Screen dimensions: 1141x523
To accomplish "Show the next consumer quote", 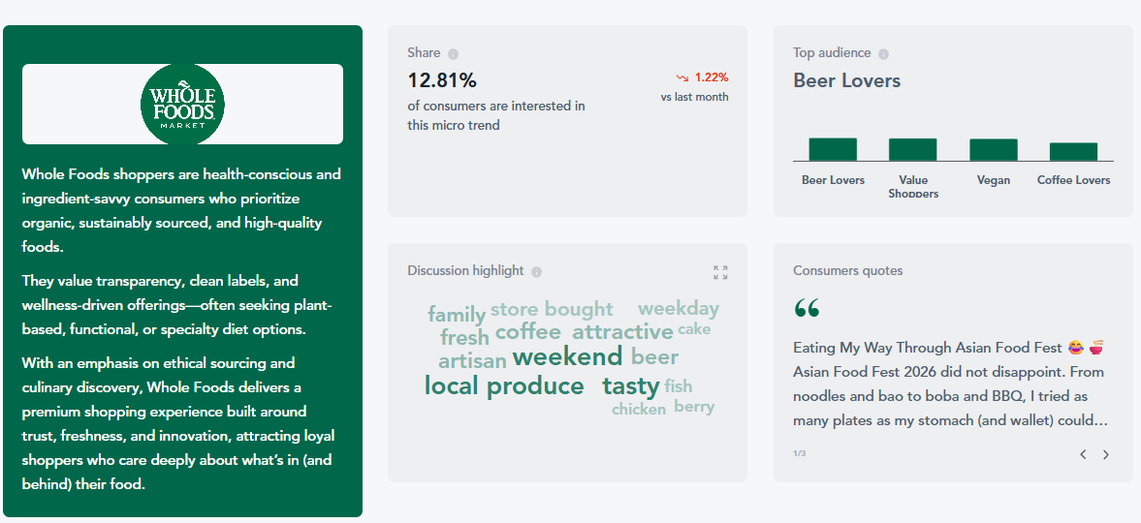I will point(1106,454).
